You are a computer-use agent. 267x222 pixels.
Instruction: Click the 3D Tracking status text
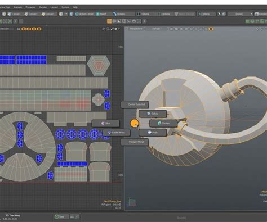tap(12, 215)
